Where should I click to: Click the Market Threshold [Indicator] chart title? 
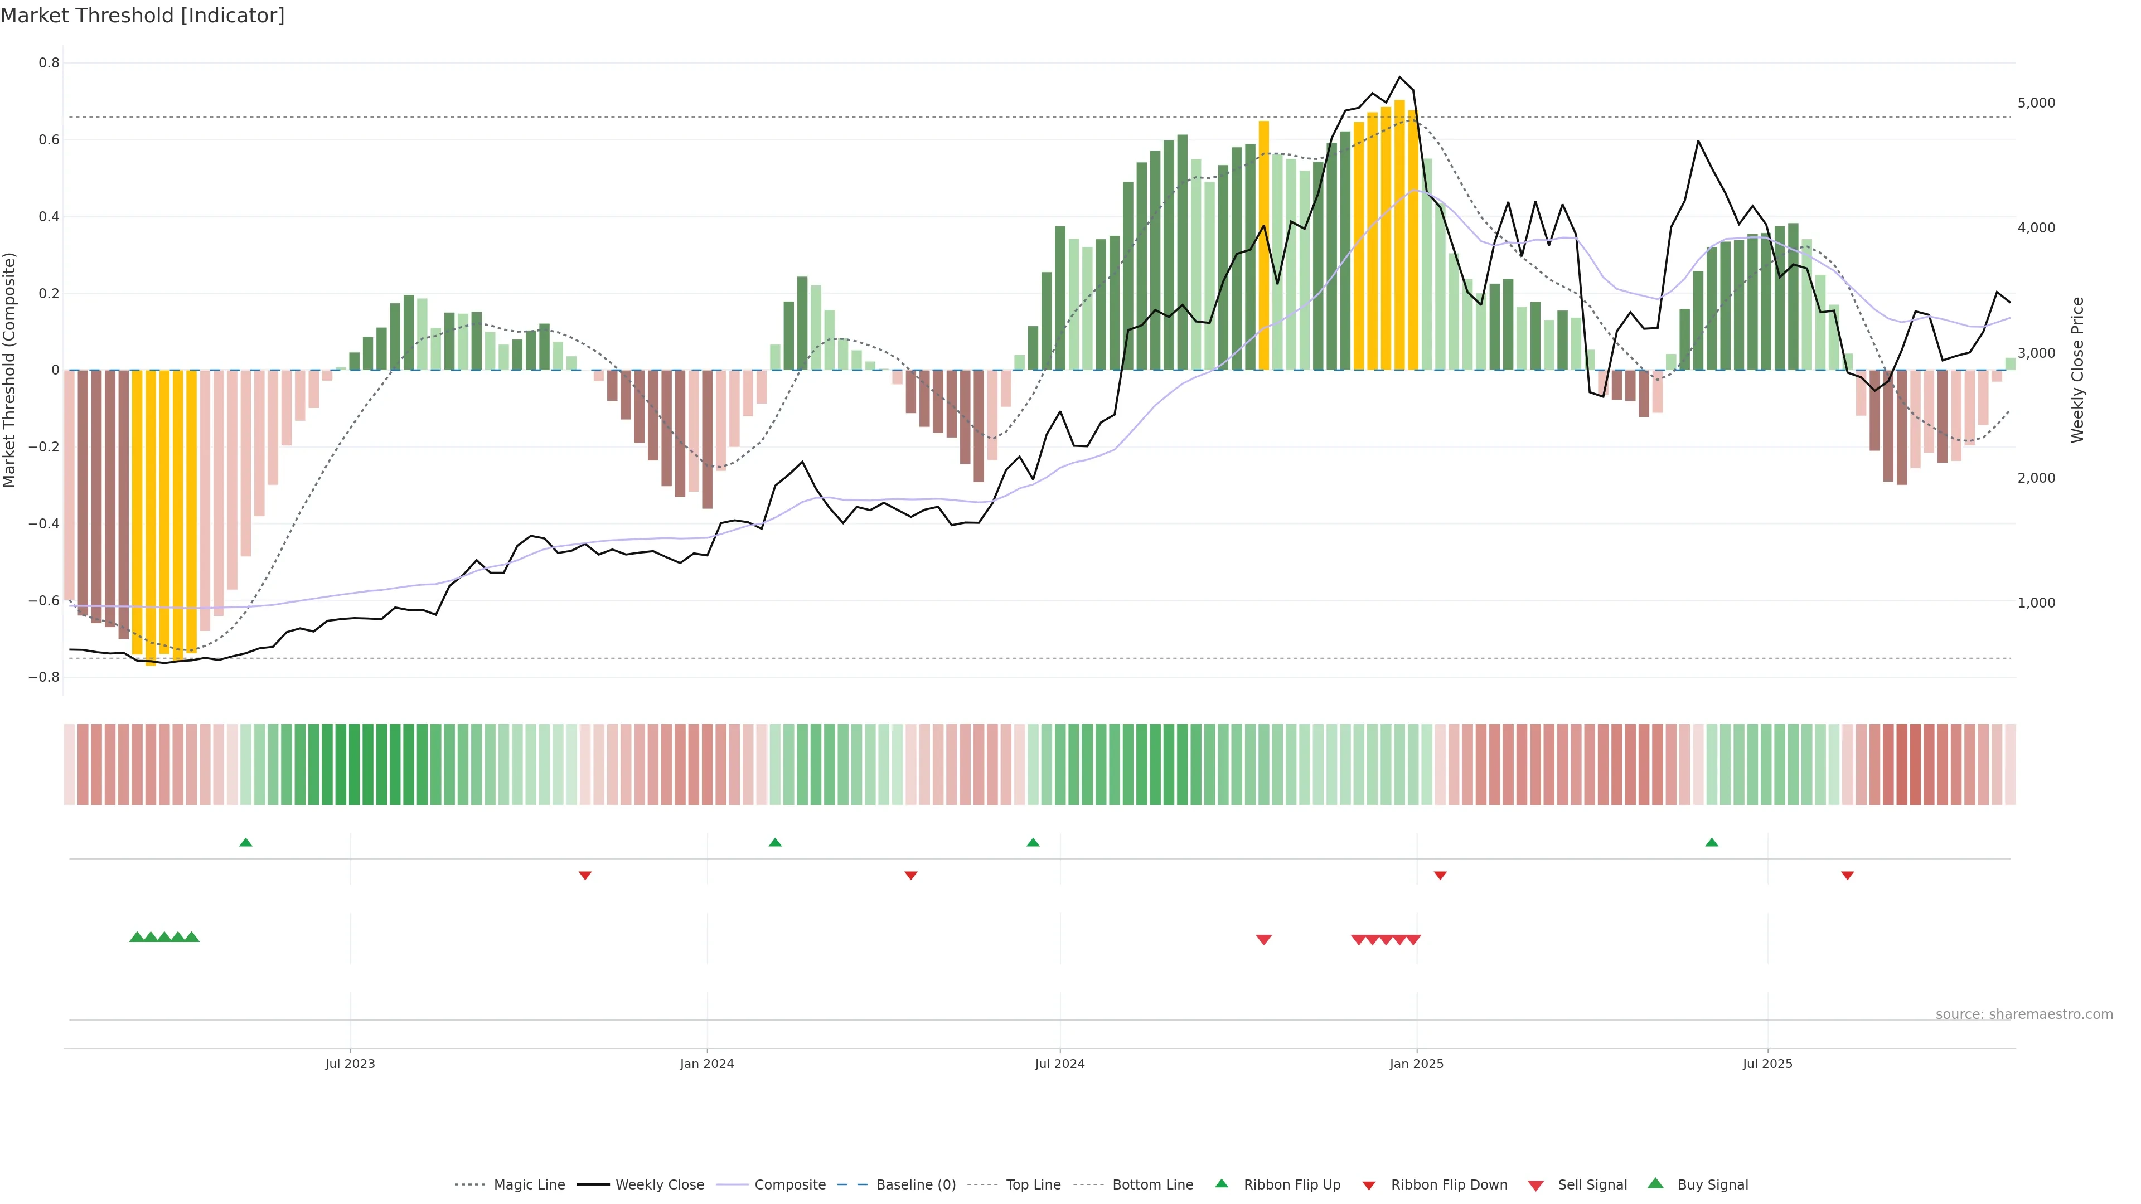click(142, 16)
